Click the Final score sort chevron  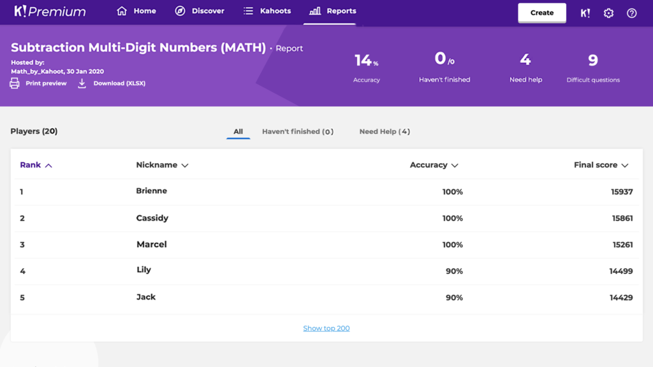pos(625,166)
